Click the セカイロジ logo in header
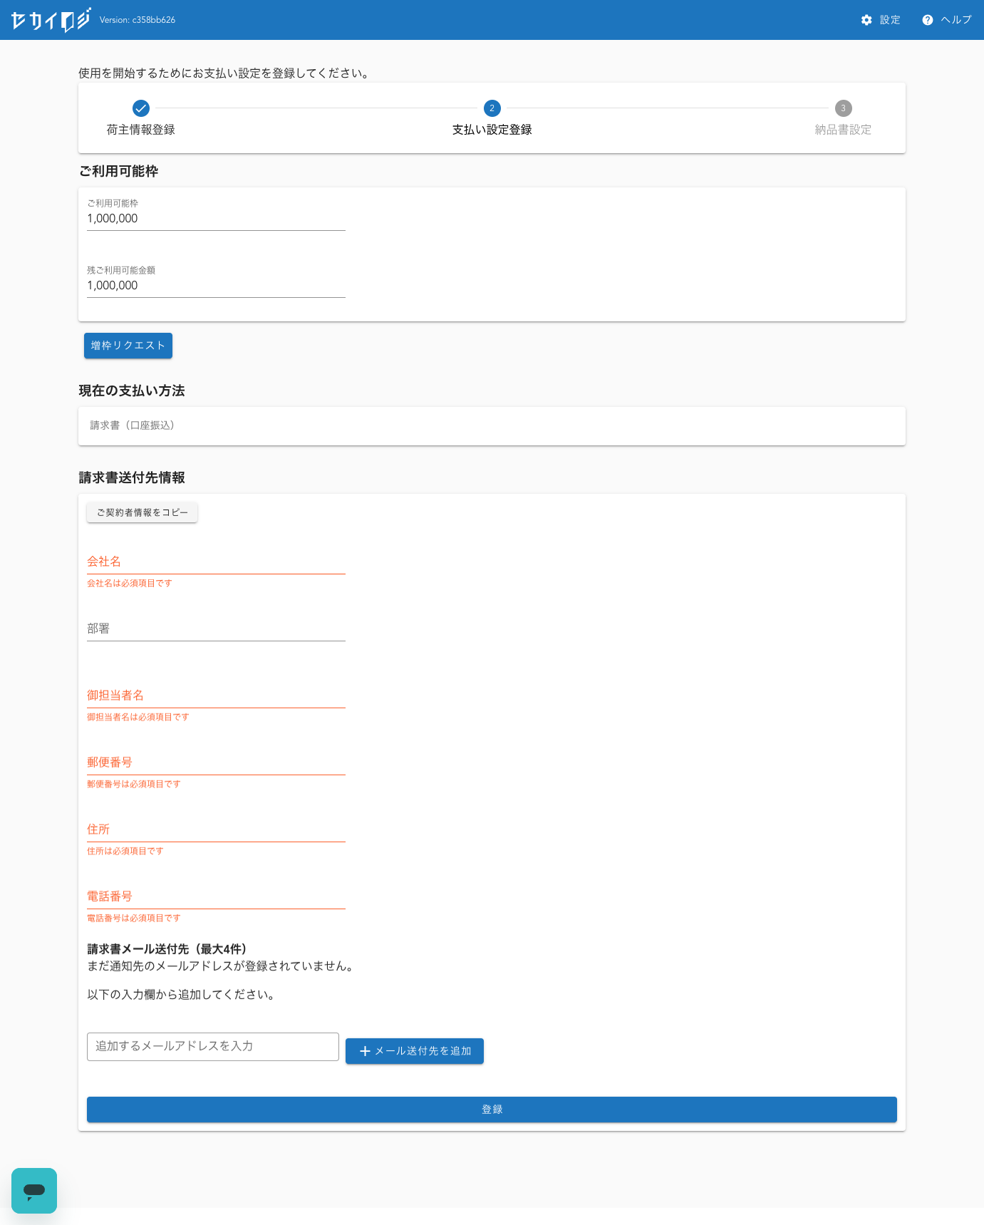Viewport: 984px width, 1225px height. (51, 20)
